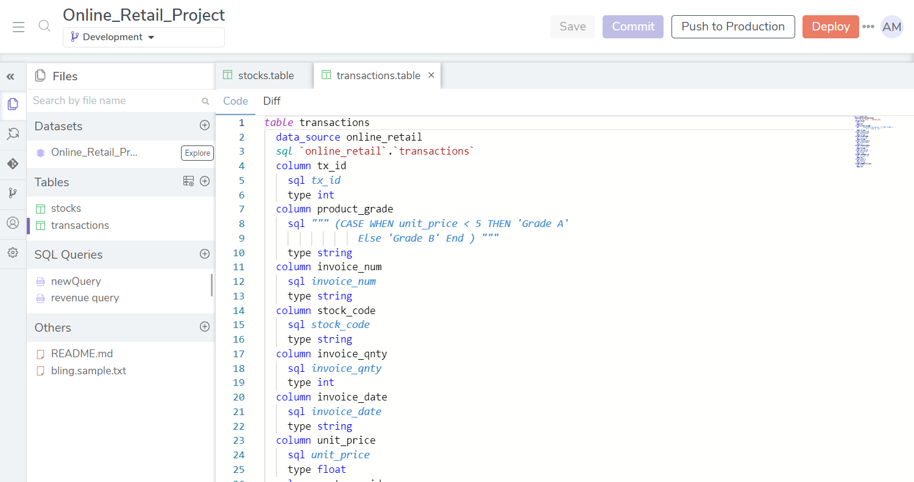The width and height of the screenshot is (914, 482).
Task: Close the transactions.table tab
Action: coord(431,75)
